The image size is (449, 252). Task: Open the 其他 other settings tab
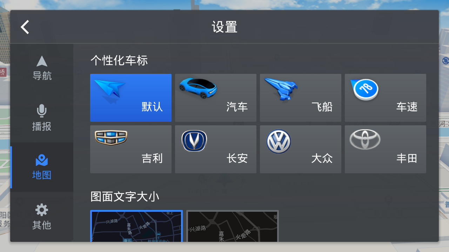tap(42, 217)
